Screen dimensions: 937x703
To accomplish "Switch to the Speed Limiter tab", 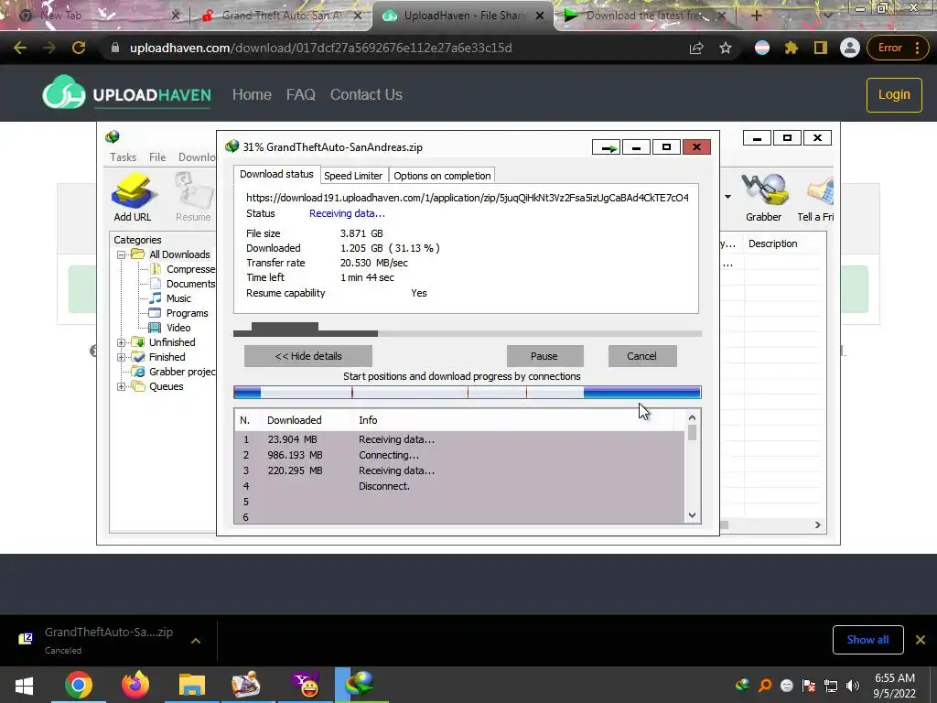I will tap(353, 176).
